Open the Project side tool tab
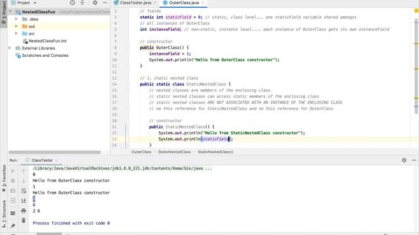 (x=3, y=12)
